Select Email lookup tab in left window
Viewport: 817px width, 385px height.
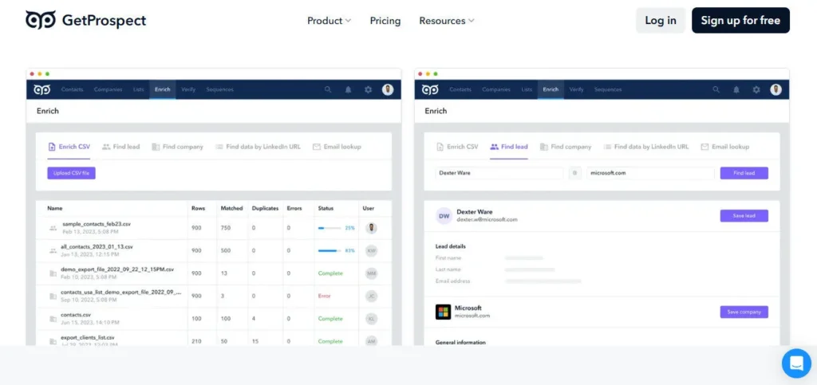click(337, 147)
